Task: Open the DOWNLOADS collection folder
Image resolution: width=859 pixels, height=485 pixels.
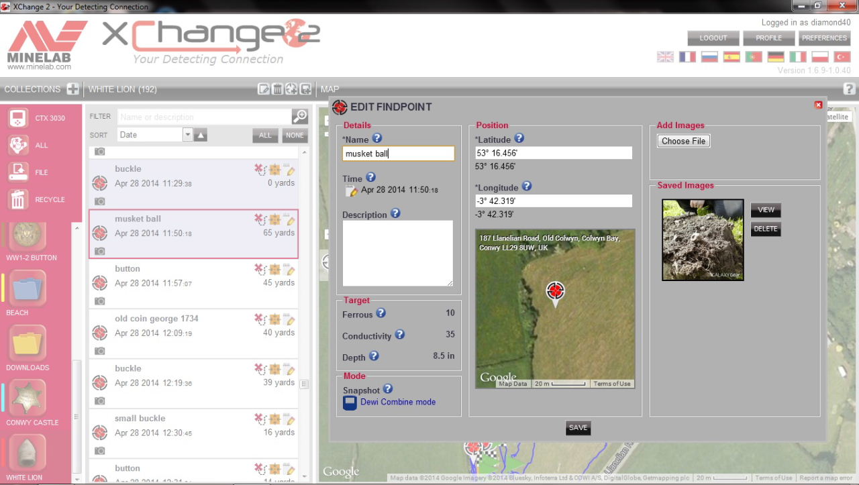Action: (x=28, y=343)
